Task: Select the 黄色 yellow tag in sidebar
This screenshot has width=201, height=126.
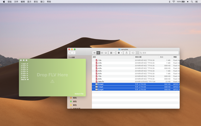Action: coord(73,105)
